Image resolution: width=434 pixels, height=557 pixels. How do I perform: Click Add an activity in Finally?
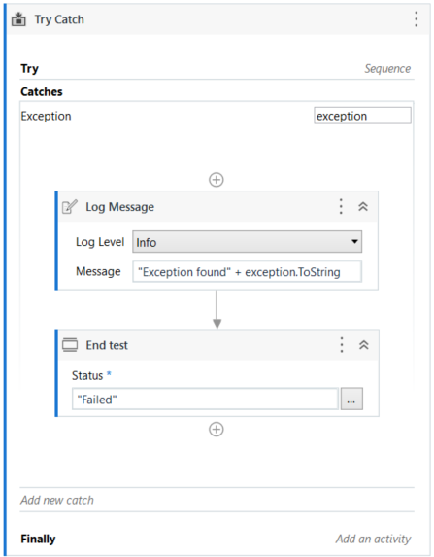(374, 539)
